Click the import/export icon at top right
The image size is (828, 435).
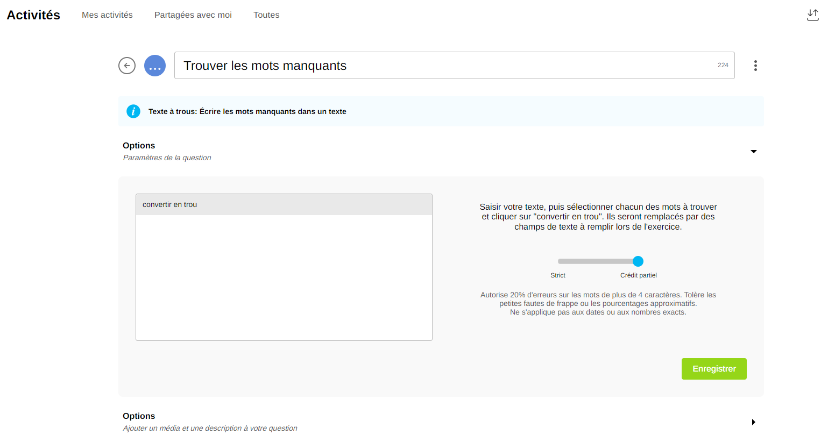pyautogui.click(x=812, y=15)
